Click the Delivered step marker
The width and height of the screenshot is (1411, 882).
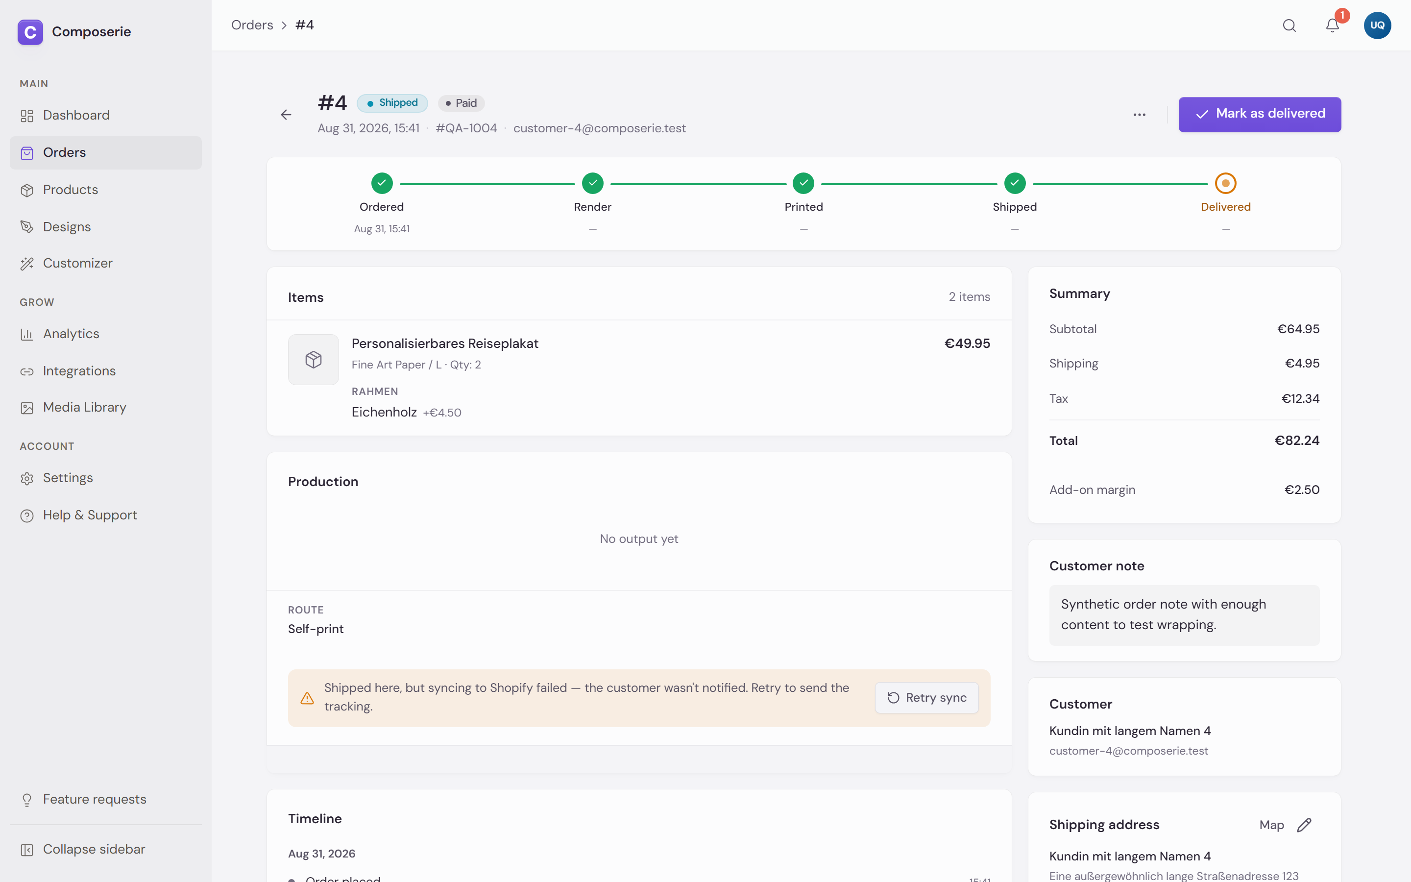click(1226, 183)
